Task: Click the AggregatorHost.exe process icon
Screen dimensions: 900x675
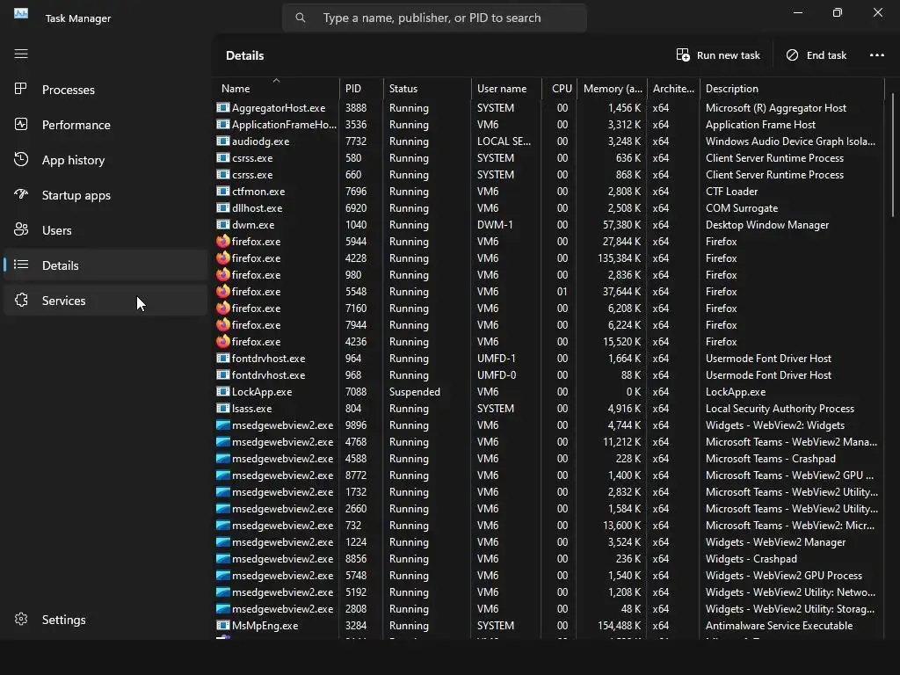Action: pyautogui.click(x=222, y=107)
